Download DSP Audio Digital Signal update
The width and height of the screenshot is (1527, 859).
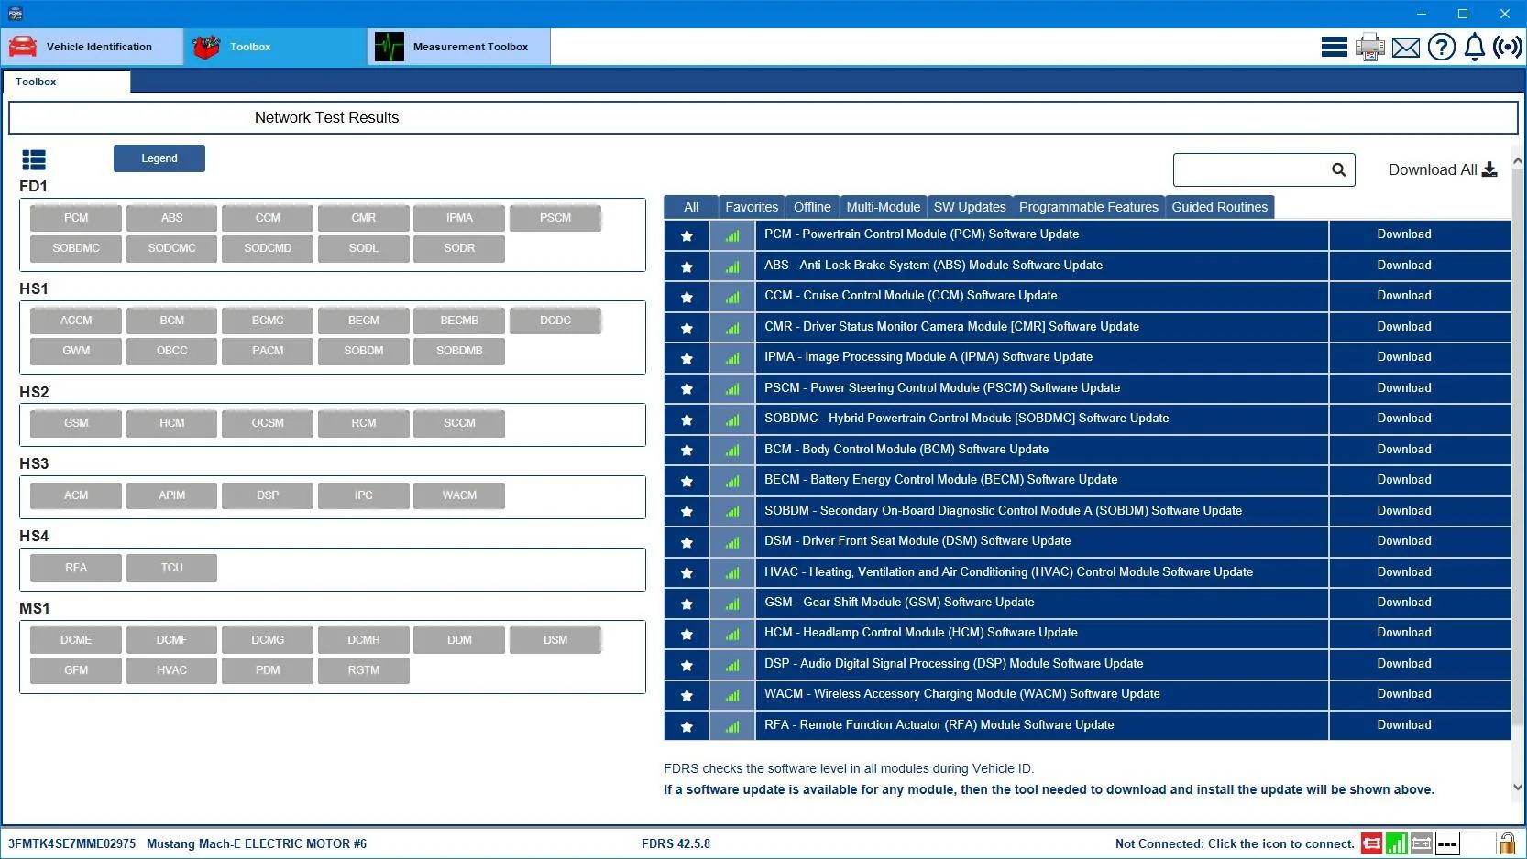1404,664
